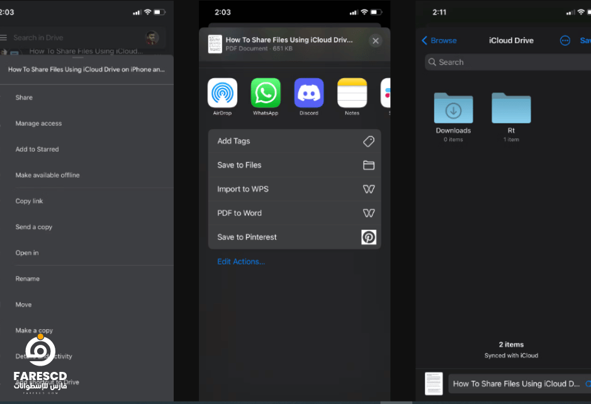The height and width of the screenshot is (404, 591).
Task: Choose Add to Starred option
Action: (x=87, y=149)
